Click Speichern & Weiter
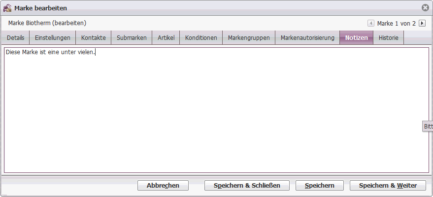Image resolution: width=433 pixels, height=197 pixels. (x=388, y=185)
